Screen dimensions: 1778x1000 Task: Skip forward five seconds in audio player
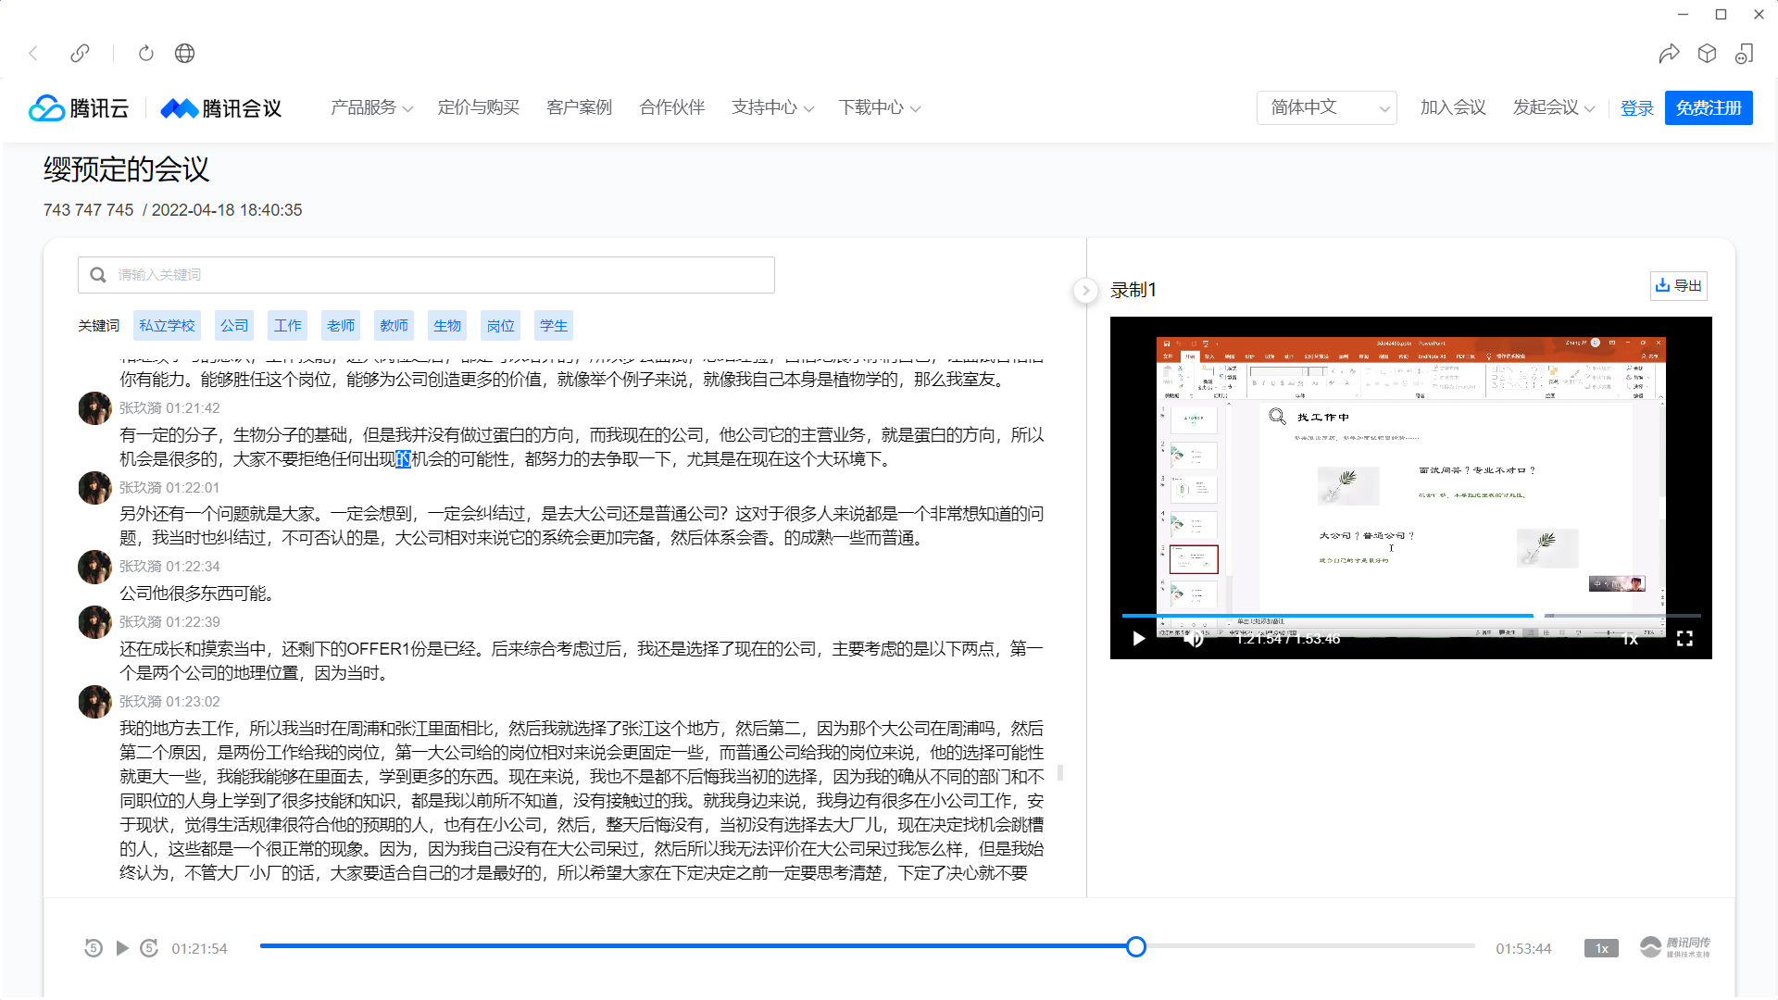[x=149, y=948]
